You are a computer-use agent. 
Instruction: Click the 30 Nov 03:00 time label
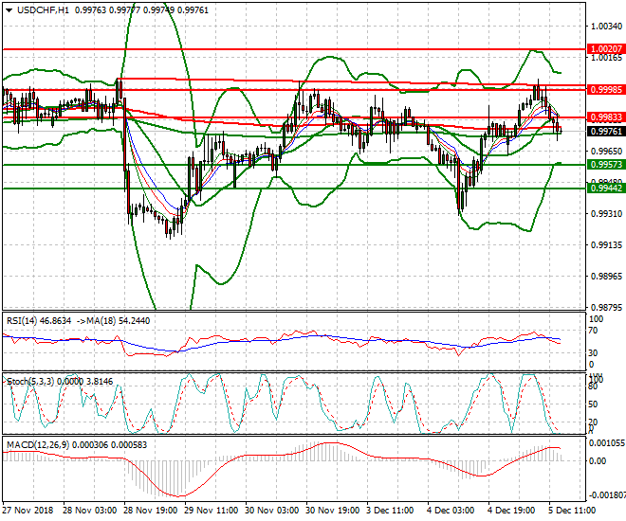pyautogui.click(x=272, y=511)
